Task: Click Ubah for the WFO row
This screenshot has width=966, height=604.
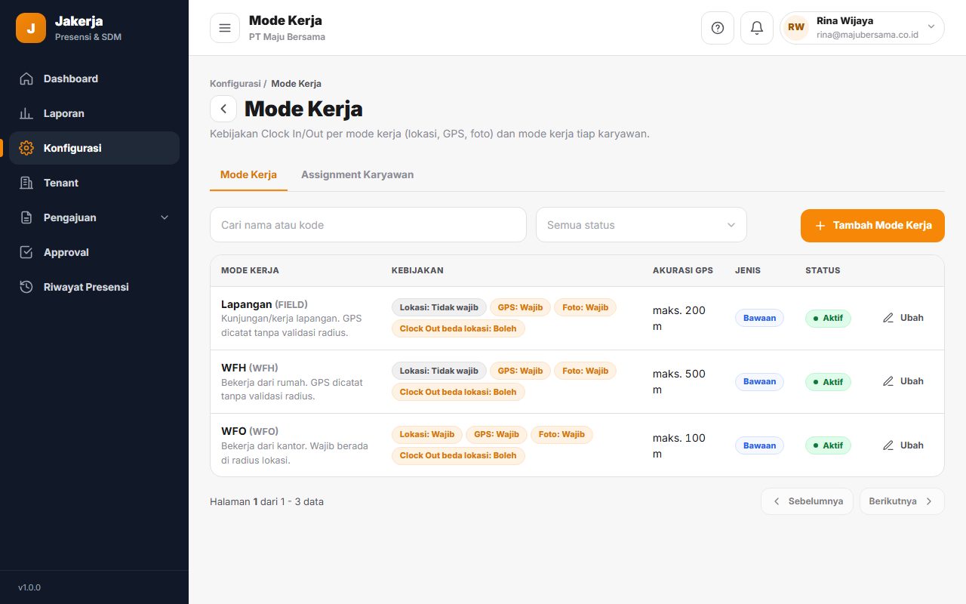Action: [903, 445]
